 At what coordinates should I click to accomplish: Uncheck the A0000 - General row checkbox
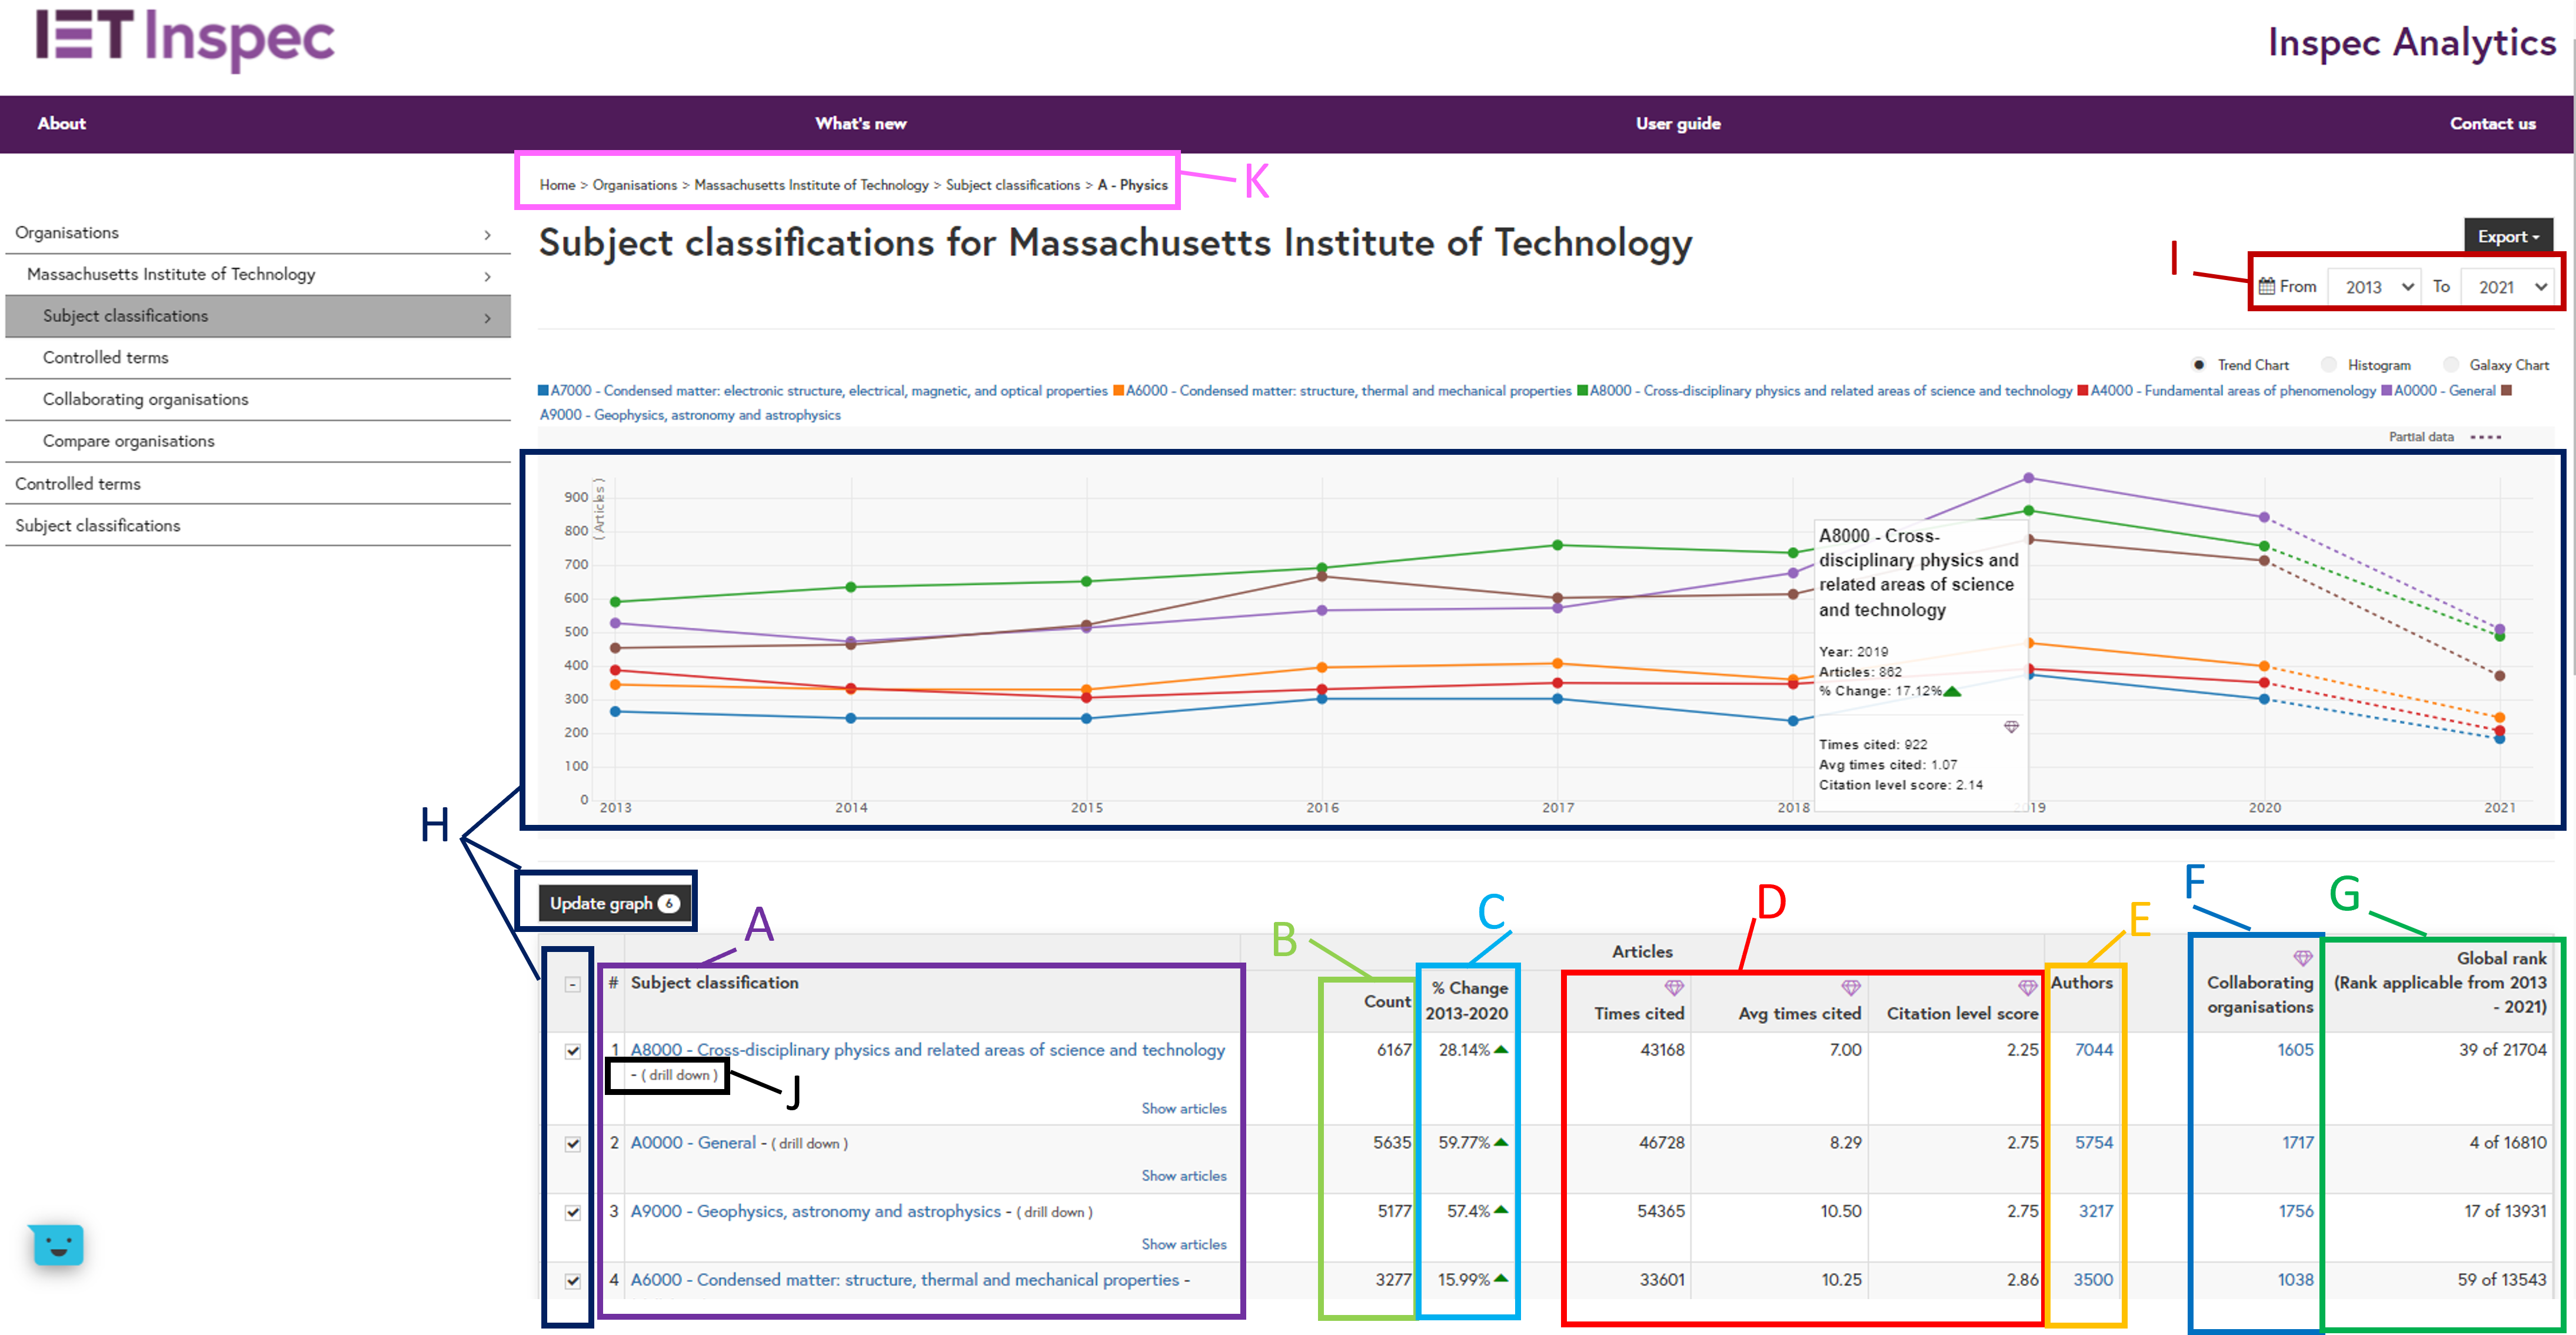point(573,1144)
